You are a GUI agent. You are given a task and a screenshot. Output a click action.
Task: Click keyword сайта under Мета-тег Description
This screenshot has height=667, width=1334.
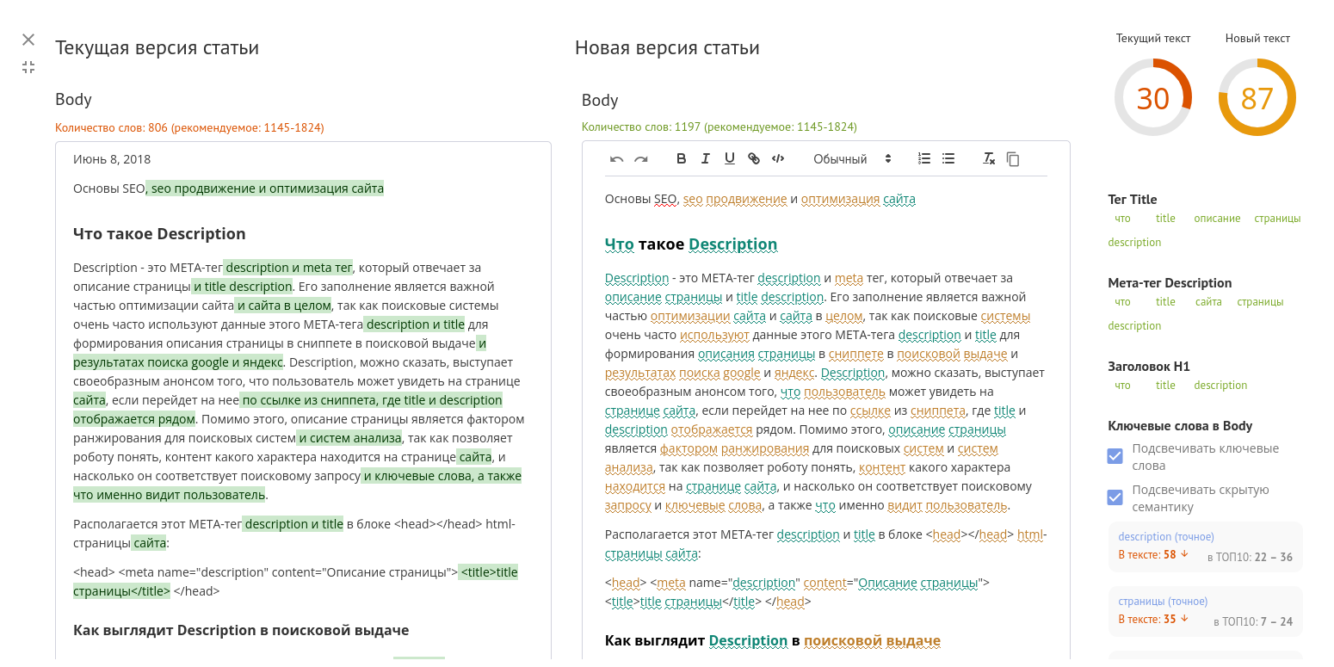tap(1208, 302)
